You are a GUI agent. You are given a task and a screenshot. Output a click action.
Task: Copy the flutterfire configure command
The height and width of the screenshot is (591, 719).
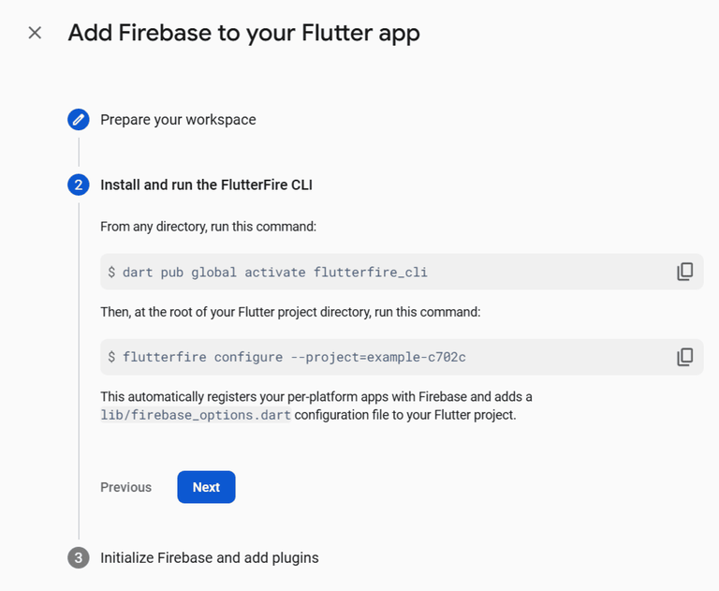tap(684, 357)
